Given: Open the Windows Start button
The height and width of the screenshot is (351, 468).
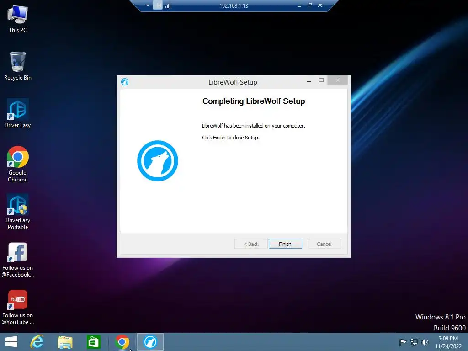Looking at the screenshot, I should click(11, 342).
